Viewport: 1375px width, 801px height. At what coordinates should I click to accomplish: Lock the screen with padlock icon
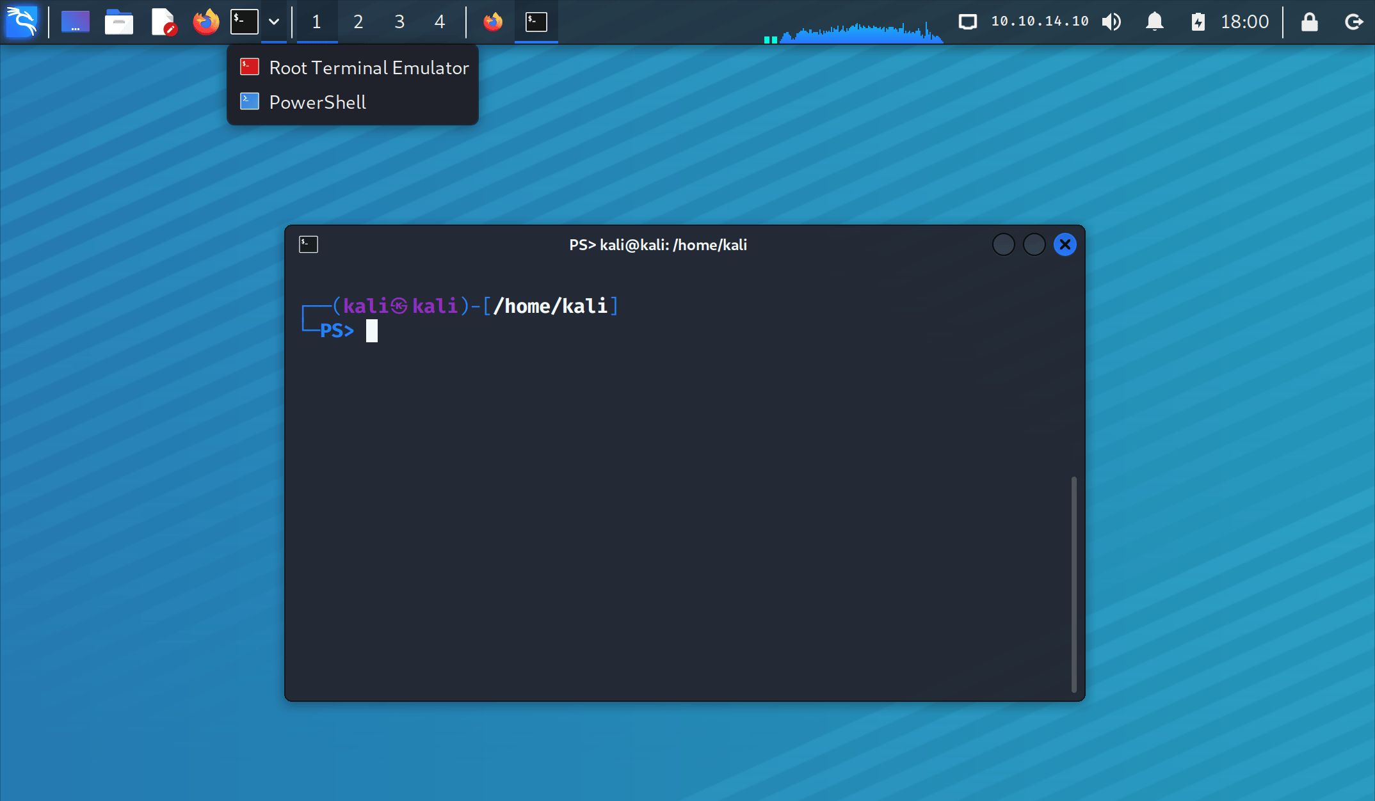click(1309, 22)
